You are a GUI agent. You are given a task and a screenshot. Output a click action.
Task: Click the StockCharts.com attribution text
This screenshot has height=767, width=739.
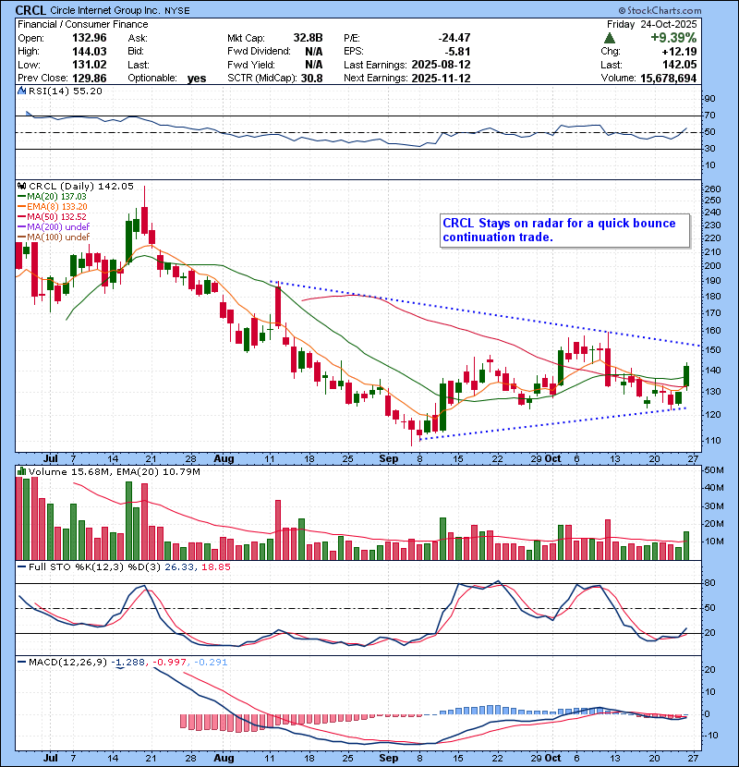(x=660, y=10)
